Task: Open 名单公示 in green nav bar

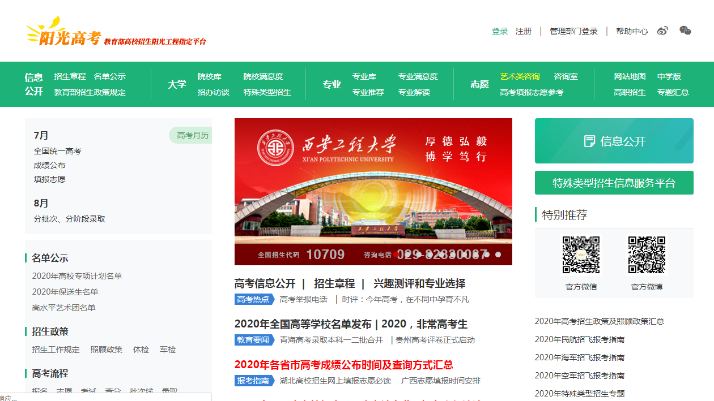Action: [x=110, y=76]
